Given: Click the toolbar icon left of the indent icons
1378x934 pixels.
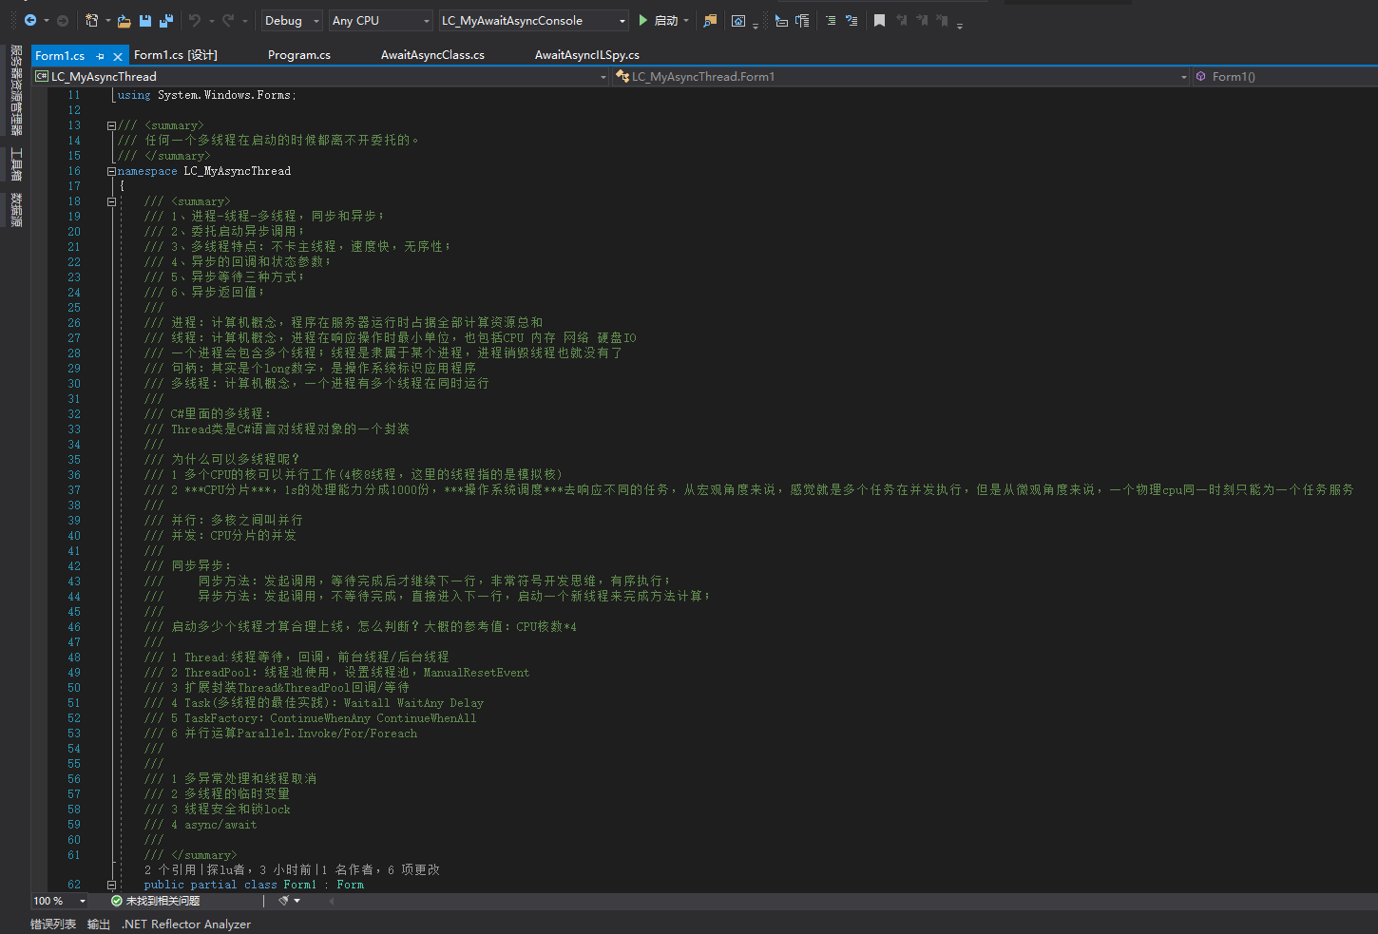Looking at the screenshot, I should (x=738, y=20).
